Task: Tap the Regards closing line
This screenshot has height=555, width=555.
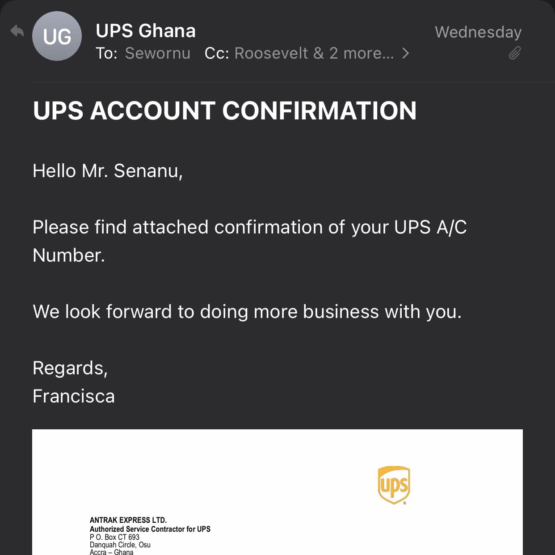Action: point(70,369)
